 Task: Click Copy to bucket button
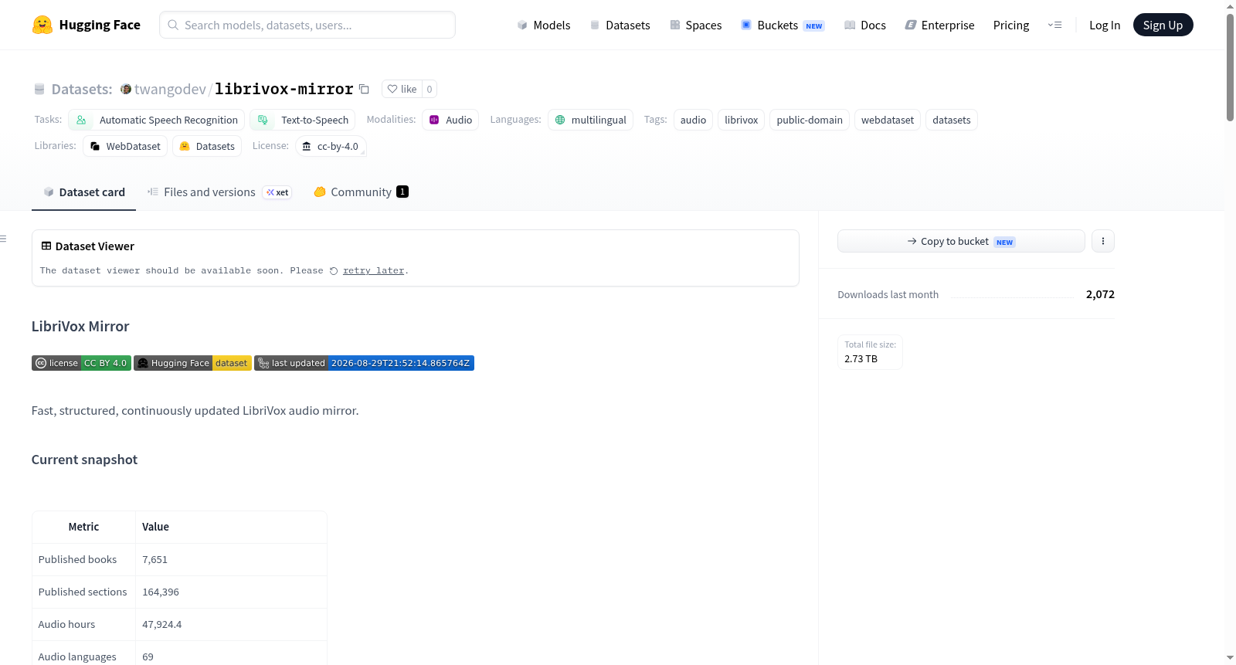[961, 241]
